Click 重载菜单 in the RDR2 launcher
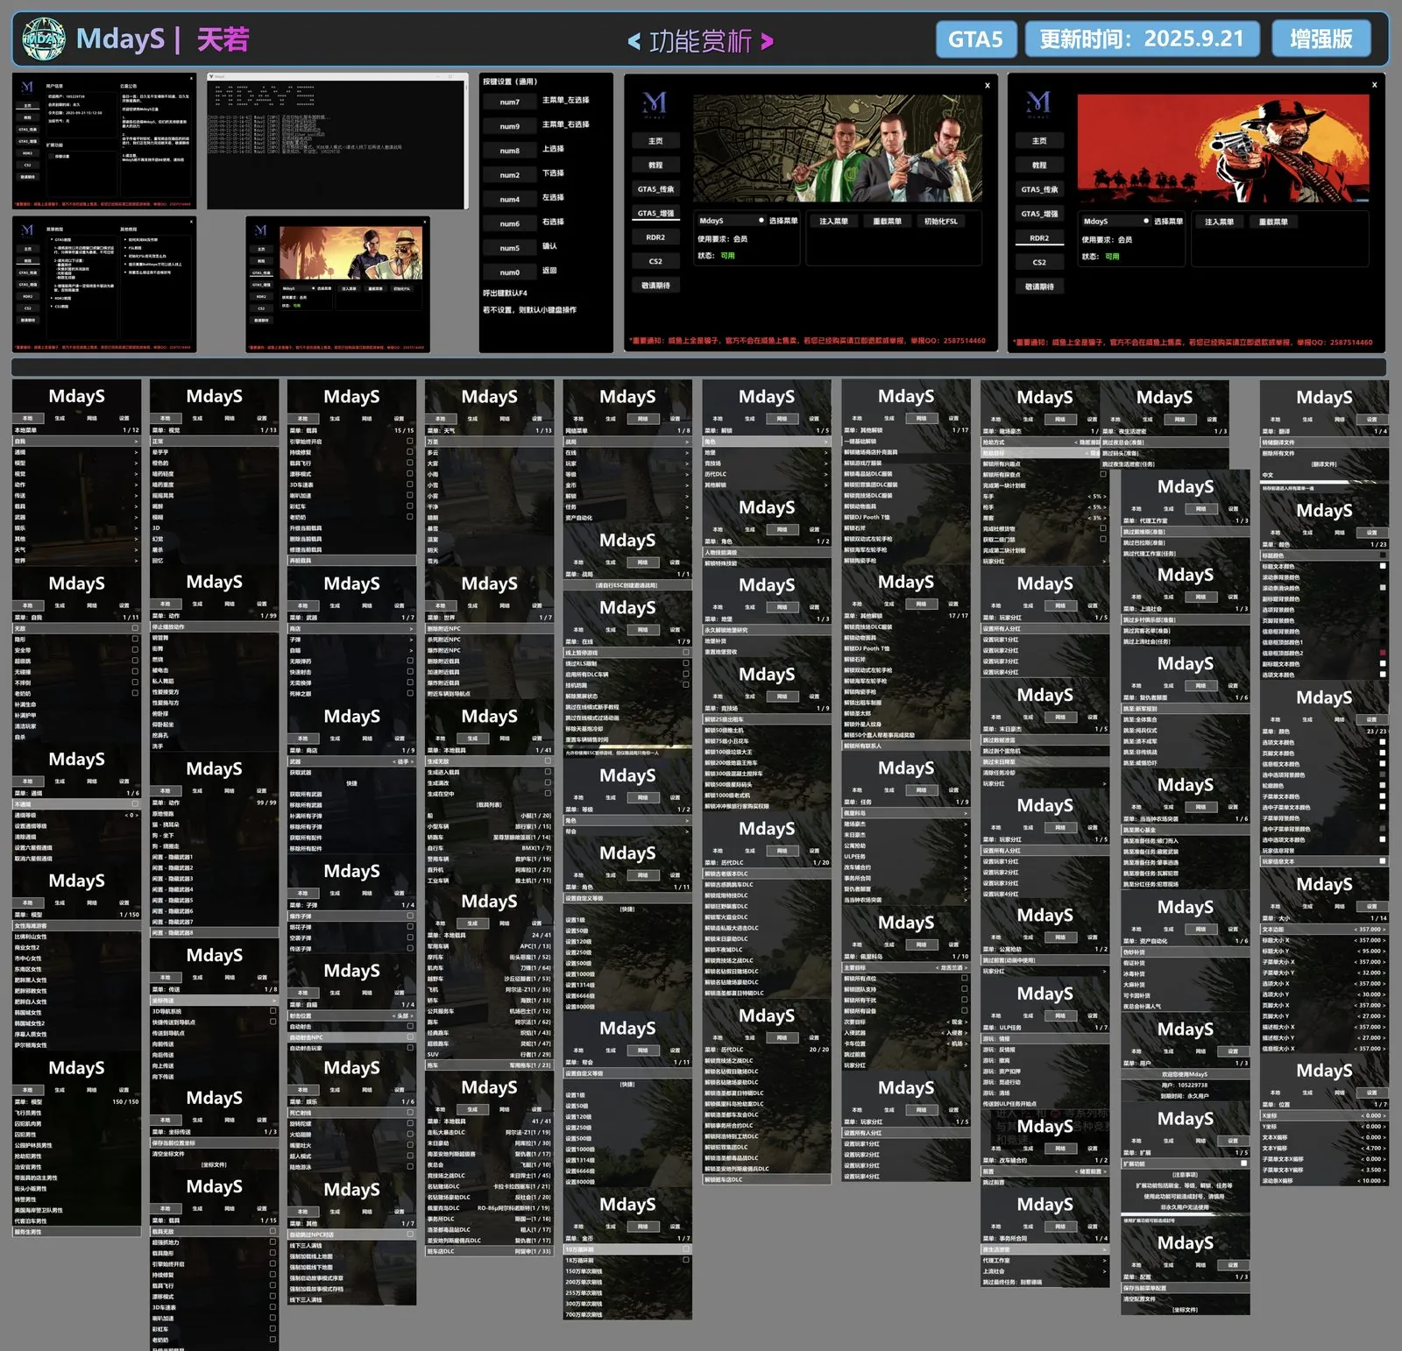This screenshot has height=1351, width=1402. point(1273,222)
